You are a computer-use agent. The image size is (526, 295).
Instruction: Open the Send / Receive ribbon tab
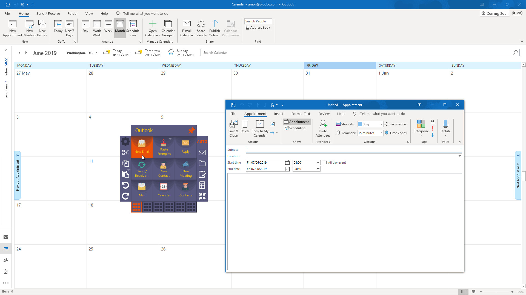tap(48, 13)
